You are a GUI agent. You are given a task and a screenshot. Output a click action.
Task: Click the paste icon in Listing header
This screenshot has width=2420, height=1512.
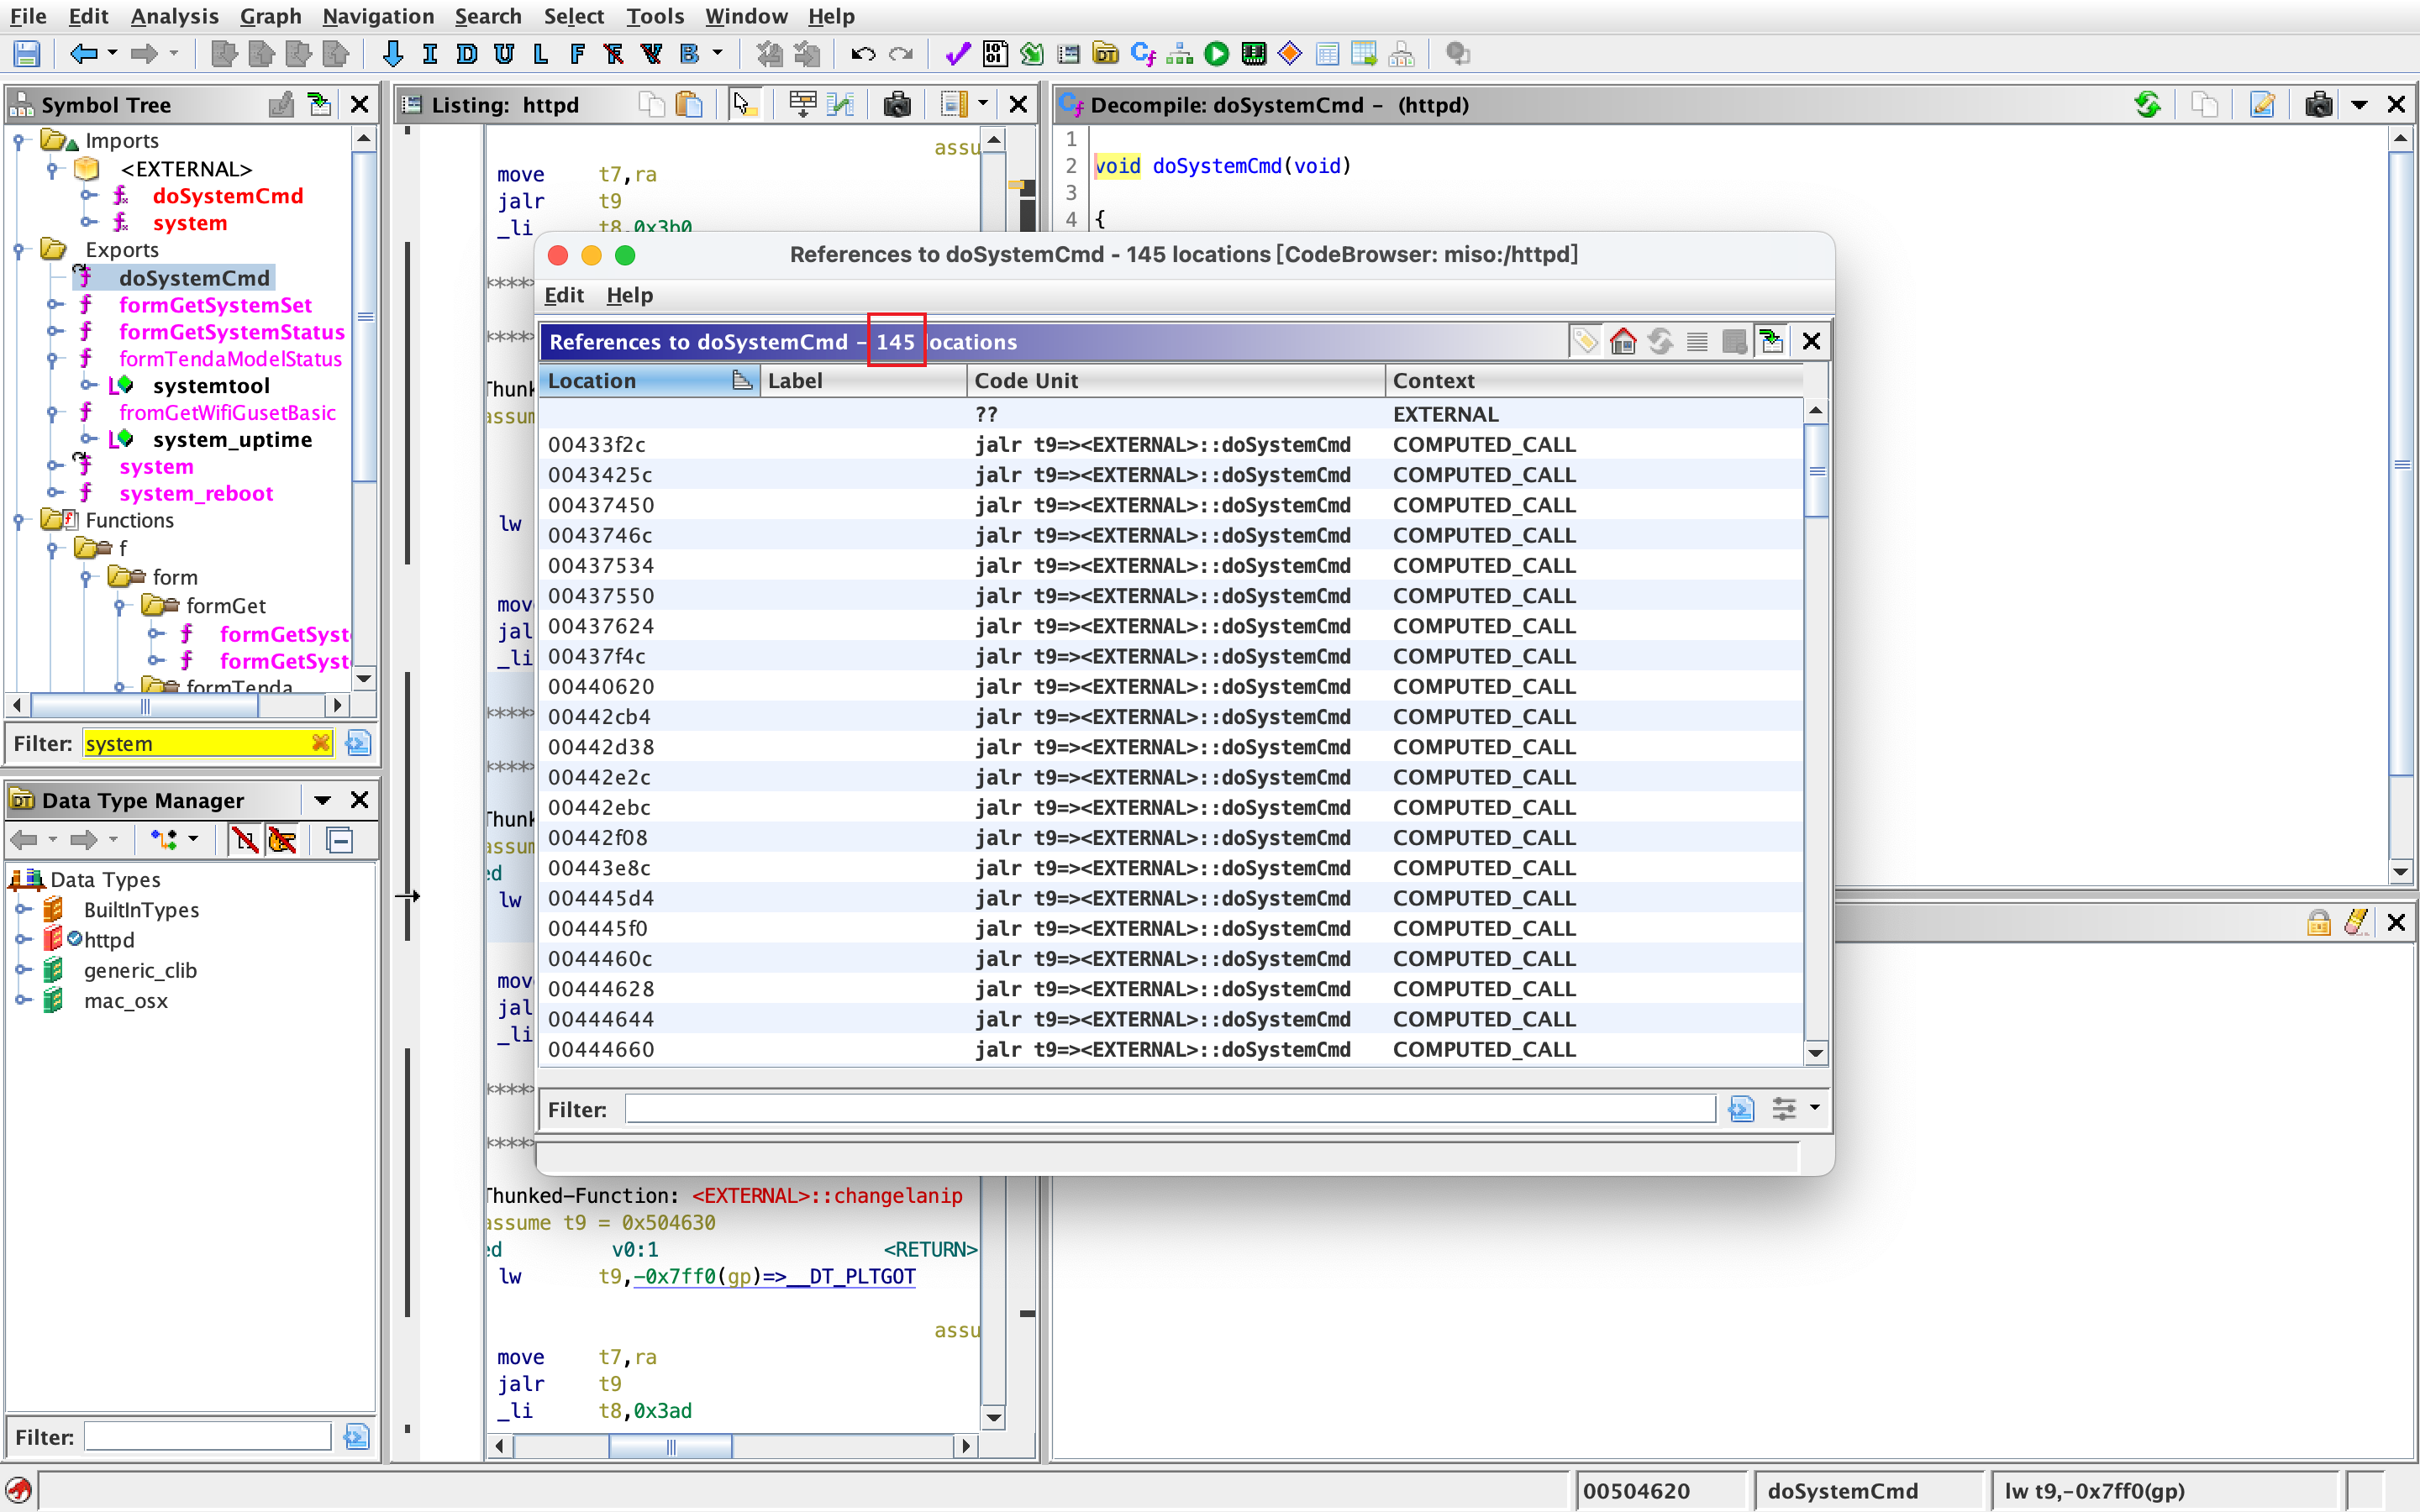[689, 105]
